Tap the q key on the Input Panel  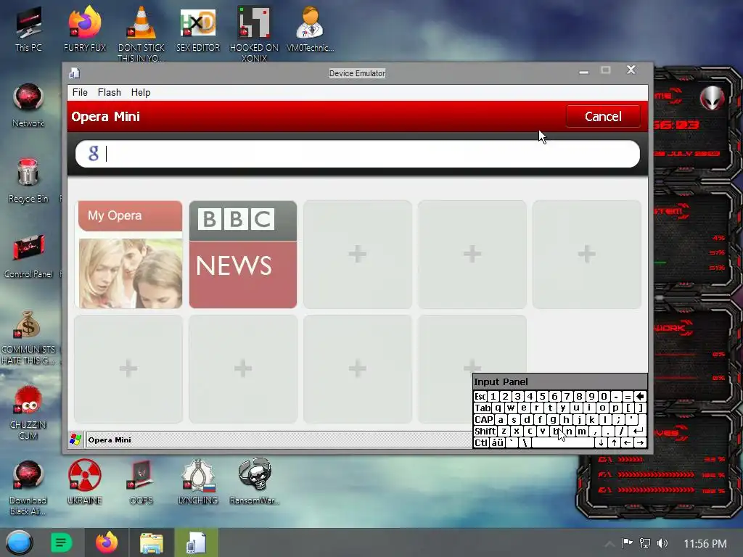[498, 408]
